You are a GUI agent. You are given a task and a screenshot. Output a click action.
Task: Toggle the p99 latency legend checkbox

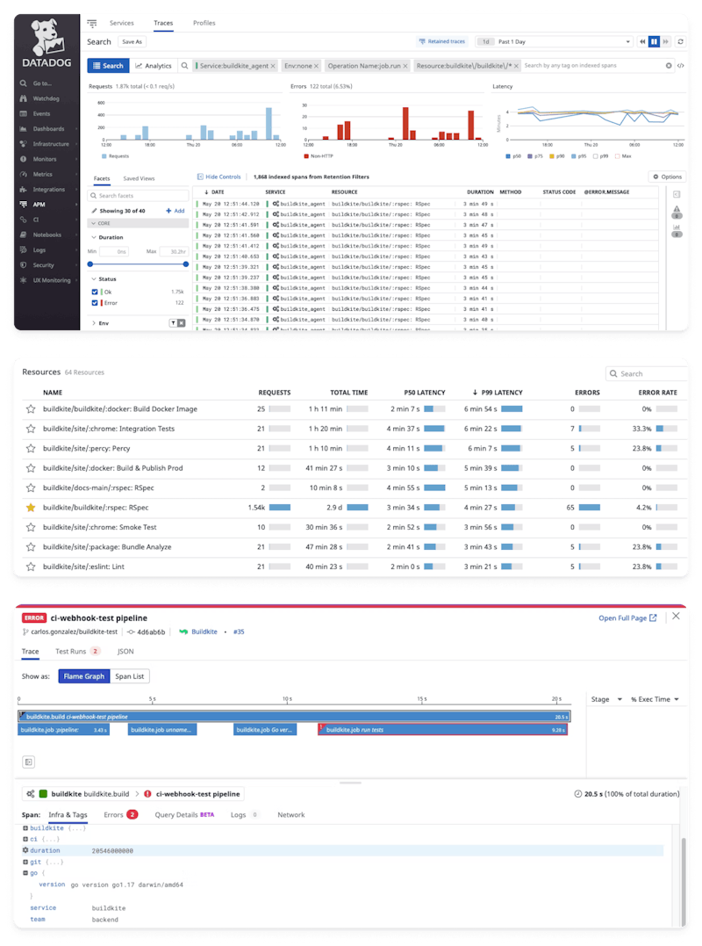point(595,156)
